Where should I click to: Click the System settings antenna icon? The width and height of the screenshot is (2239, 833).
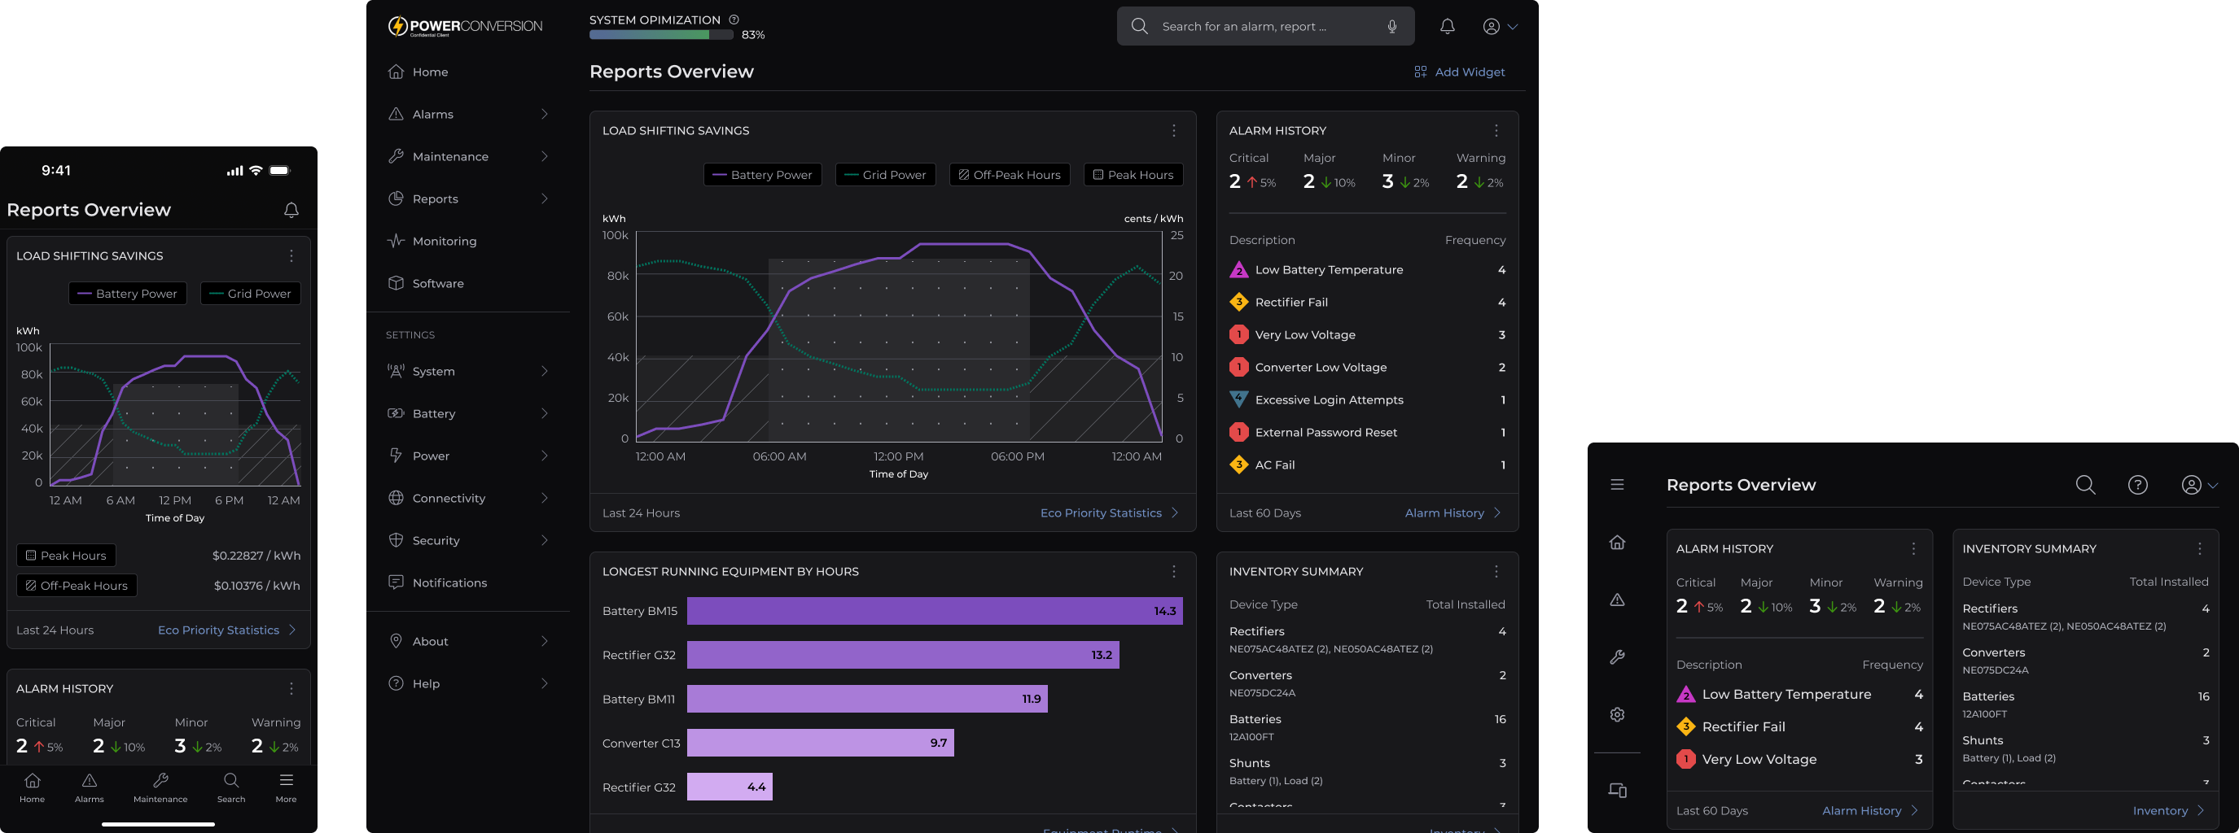(396, 371)
